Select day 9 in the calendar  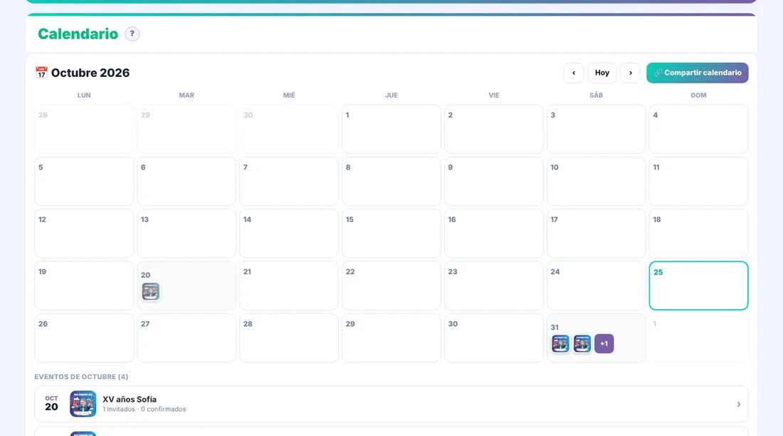click(493, 181)
